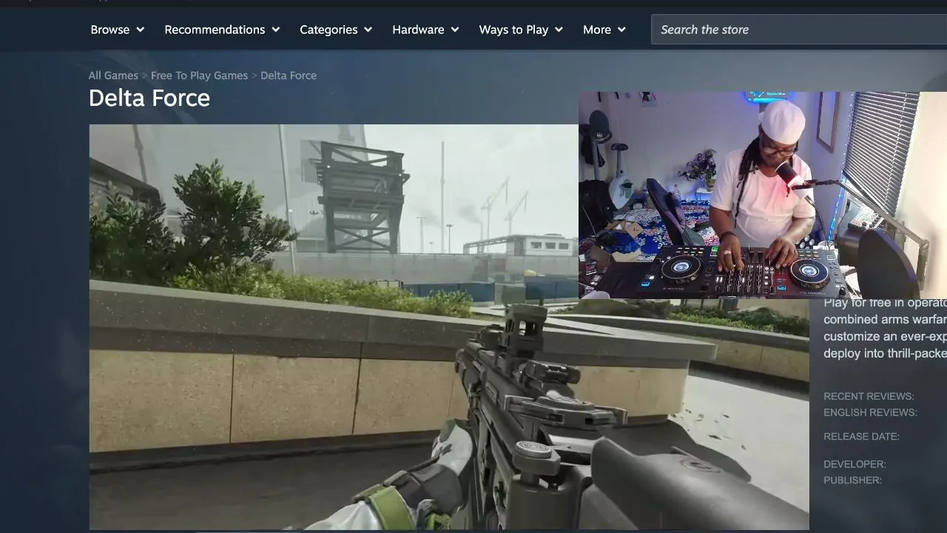Go to All Games breadcrumb
The image size is (947, 533).
(113, 76)
